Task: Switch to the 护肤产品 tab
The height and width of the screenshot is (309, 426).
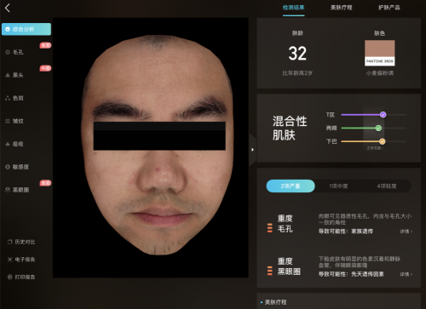Action: tap(389, 8)
